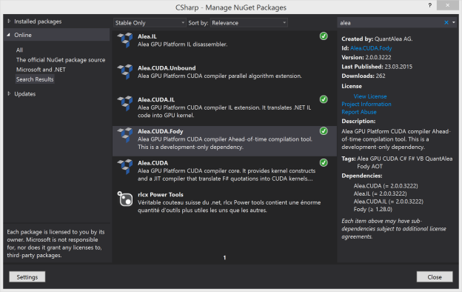462x292 pixels.
Task: Click installed checkmark for Alea.CUDA.IL
Action: pyautogui.click(x=324, y=99)
